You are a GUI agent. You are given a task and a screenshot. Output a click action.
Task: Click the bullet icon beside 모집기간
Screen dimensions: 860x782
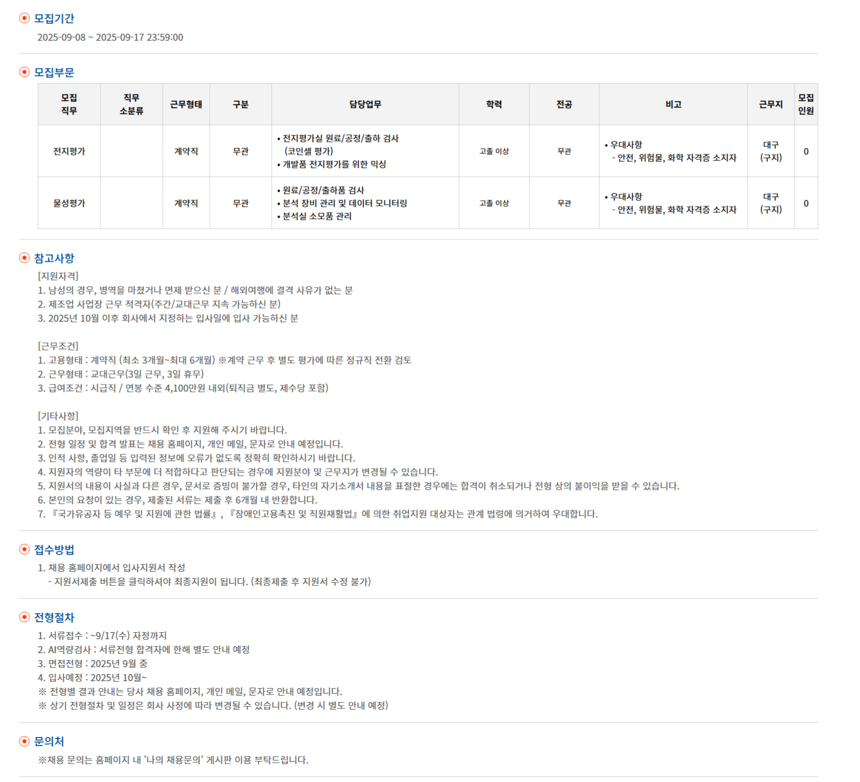(24, 18)
